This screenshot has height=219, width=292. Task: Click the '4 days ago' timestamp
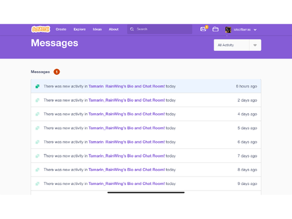(247, 114)
